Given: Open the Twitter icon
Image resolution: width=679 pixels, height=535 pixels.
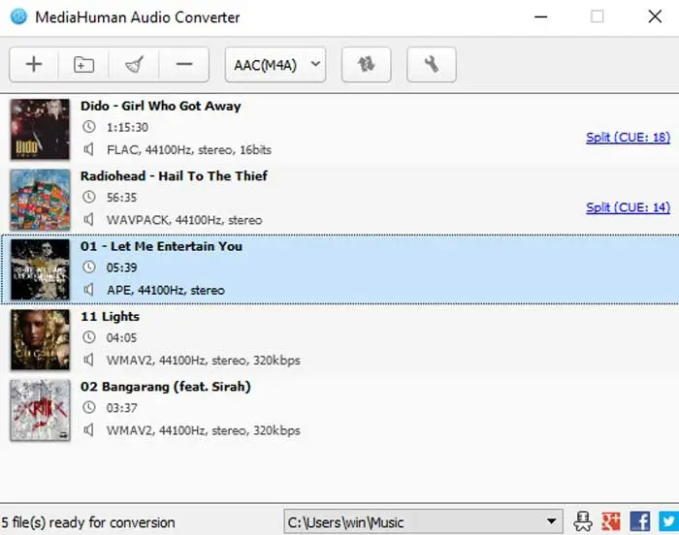Looking at the screenshot, I should click(x=668, y=521).
